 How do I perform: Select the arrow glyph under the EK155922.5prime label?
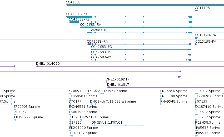15,120
